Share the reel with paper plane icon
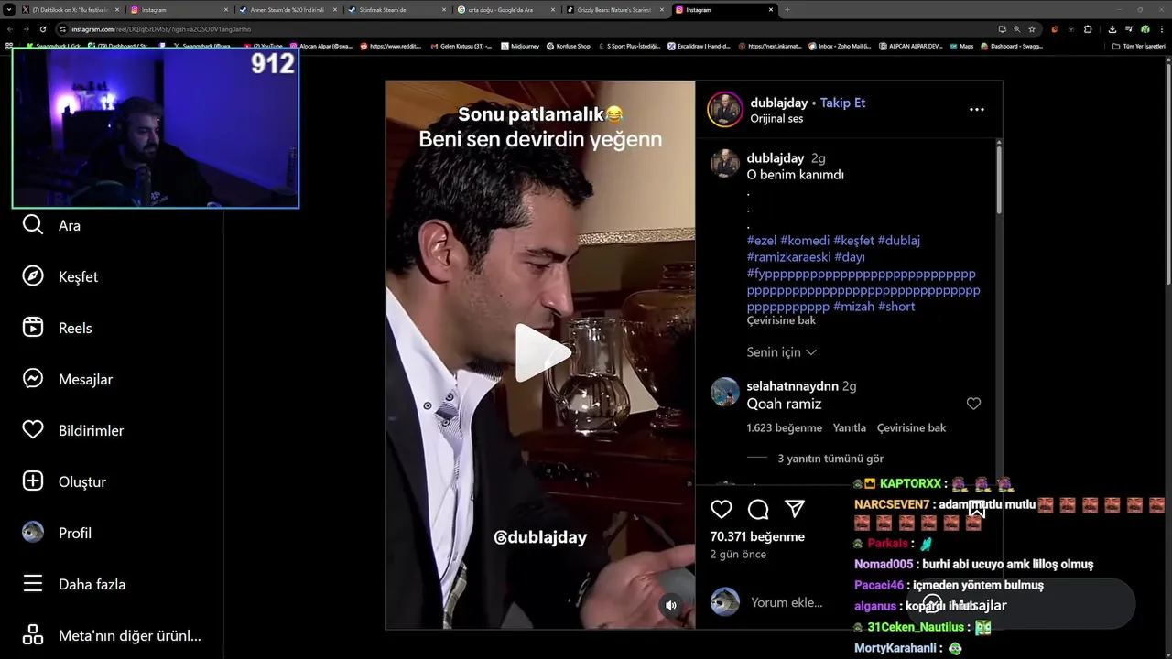This screenshot has height=659, width=1172. pyautogui.click(x=795, y=510)
